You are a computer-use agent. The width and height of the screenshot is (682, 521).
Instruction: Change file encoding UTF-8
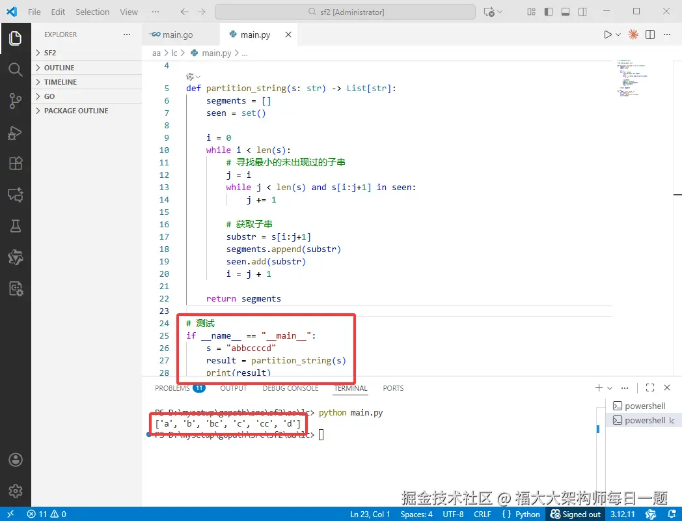[x=453, y=514]
